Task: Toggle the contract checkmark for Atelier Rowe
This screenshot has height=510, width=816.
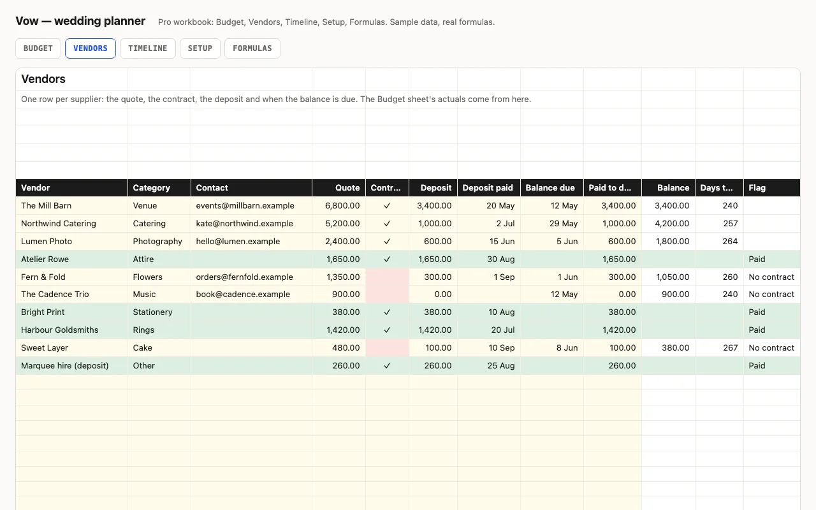Action: click(x=387, y=259)
